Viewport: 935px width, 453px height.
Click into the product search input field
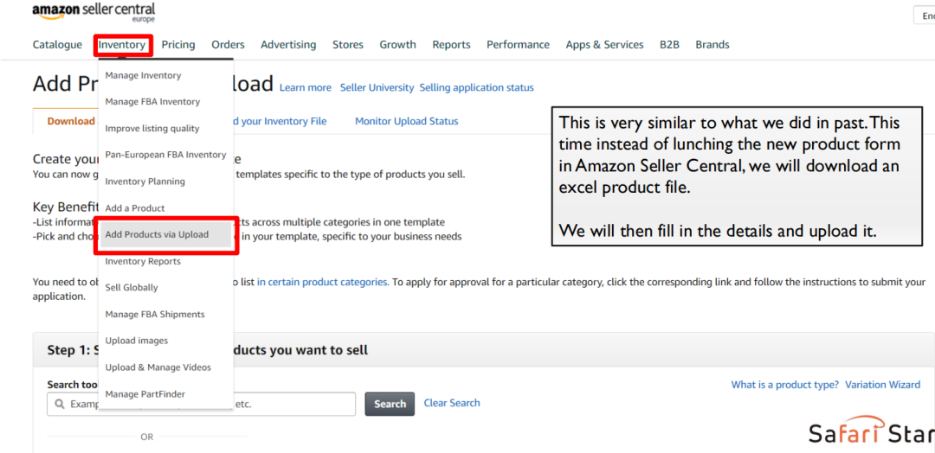pyautogui.click(x=294, y=404)
